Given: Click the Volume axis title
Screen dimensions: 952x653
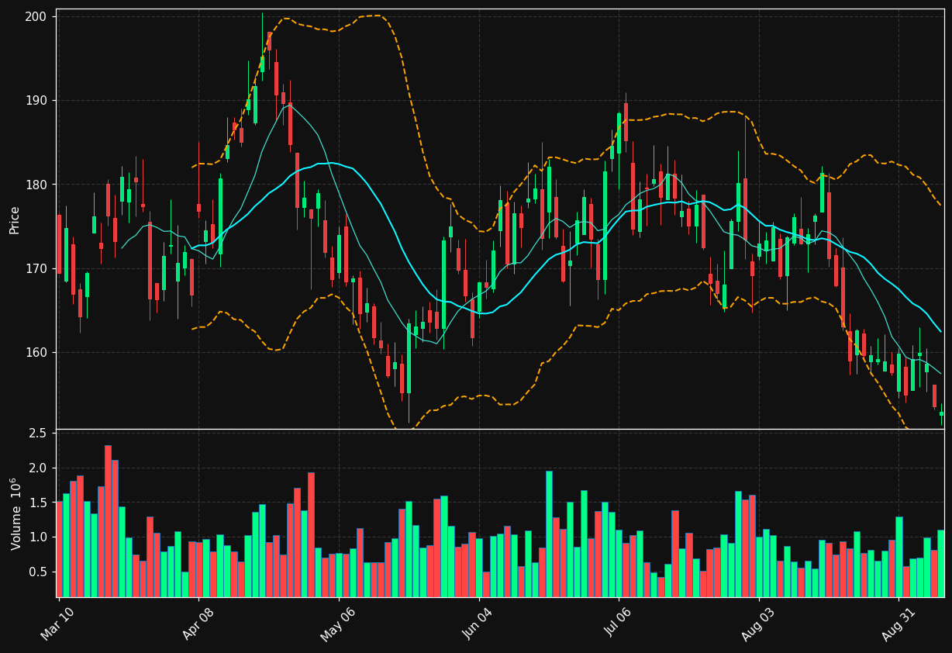Looking at the screenshot, I should [x=15, y=513].
